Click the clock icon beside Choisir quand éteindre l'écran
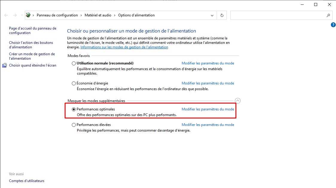This screenshot has height=188, width=336. [4, 65]
